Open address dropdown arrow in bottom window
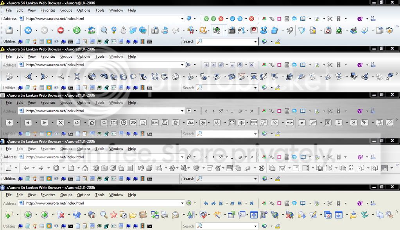The height and width of the screenshot is (230, 400). (x=182, y=203)
